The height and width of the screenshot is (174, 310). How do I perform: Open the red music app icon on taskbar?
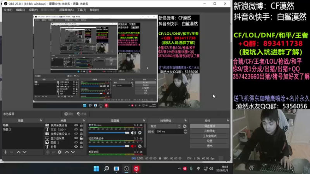pyautogui.click(x=136, y=169)
